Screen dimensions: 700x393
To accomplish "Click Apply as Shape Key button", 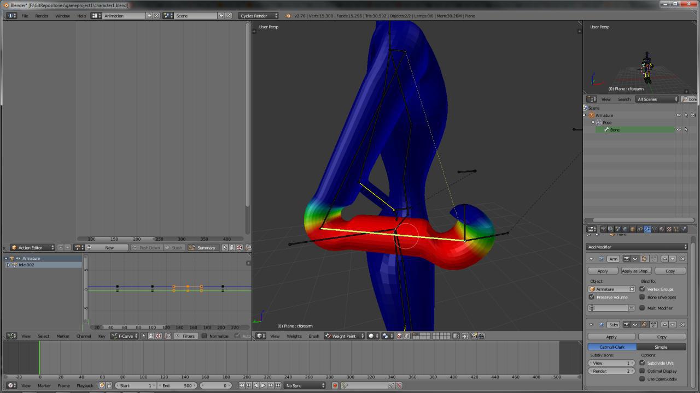I will pos(636,271).
